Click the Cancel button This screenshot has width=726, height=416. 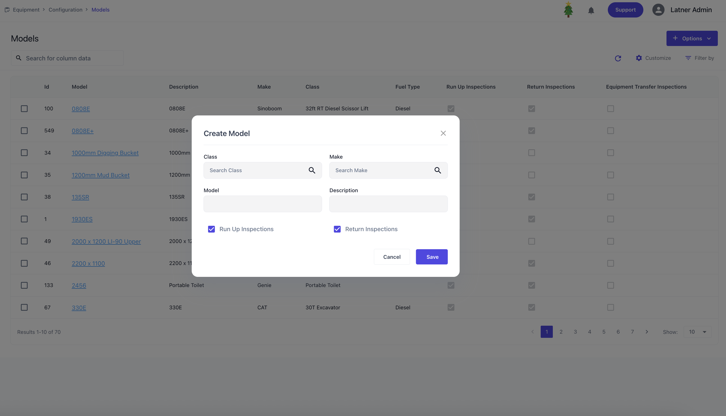pos(392,257)
